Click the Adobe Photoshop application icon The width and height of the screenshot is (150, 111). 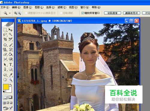pos(1,2)
